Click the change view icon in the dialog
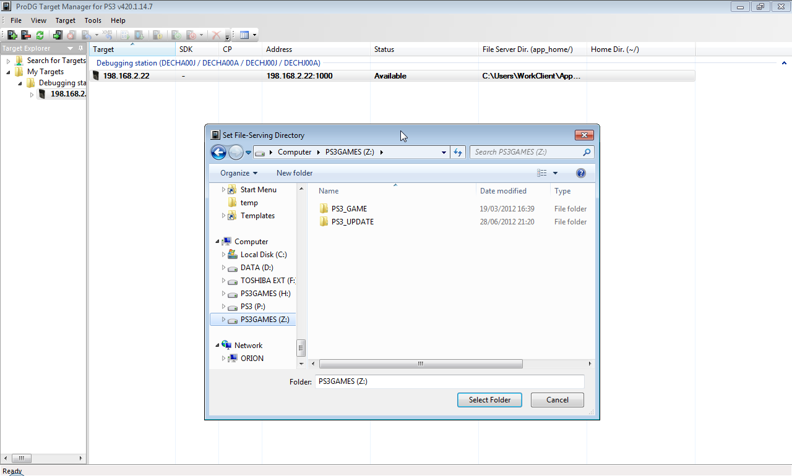 click(542, 173)
